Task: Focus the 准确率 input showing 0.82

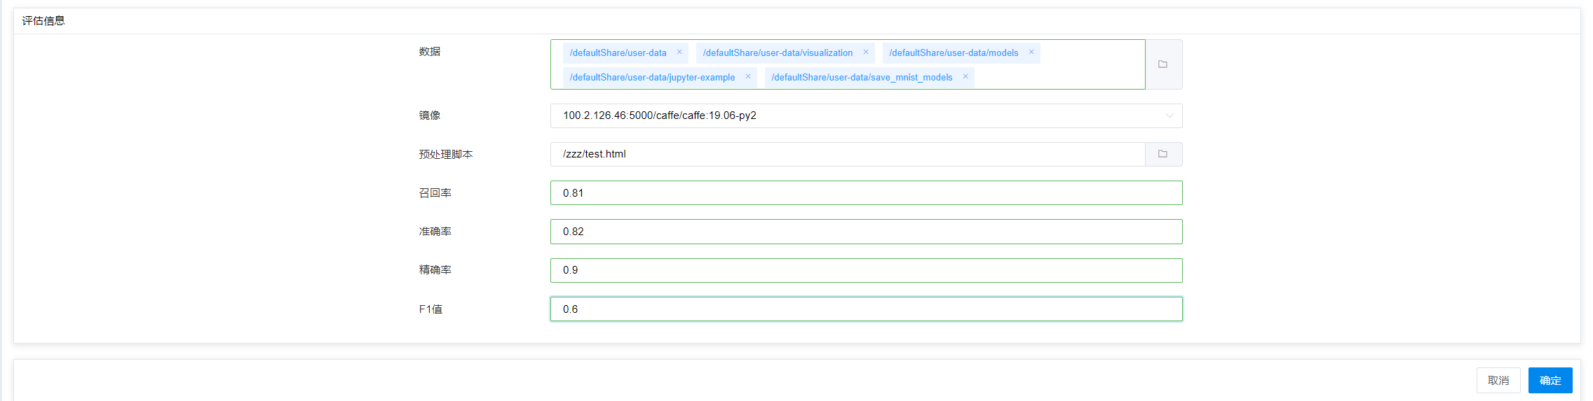Action: 865,232
